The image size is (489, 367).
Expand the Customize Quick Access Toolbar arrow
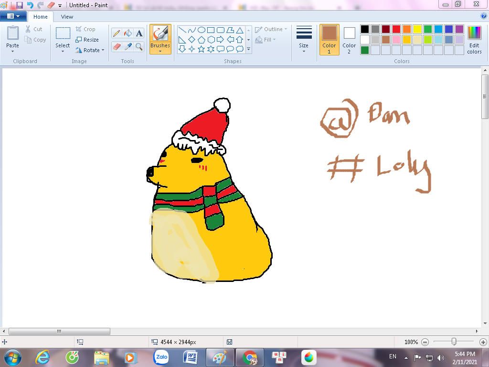click(60, 6)
